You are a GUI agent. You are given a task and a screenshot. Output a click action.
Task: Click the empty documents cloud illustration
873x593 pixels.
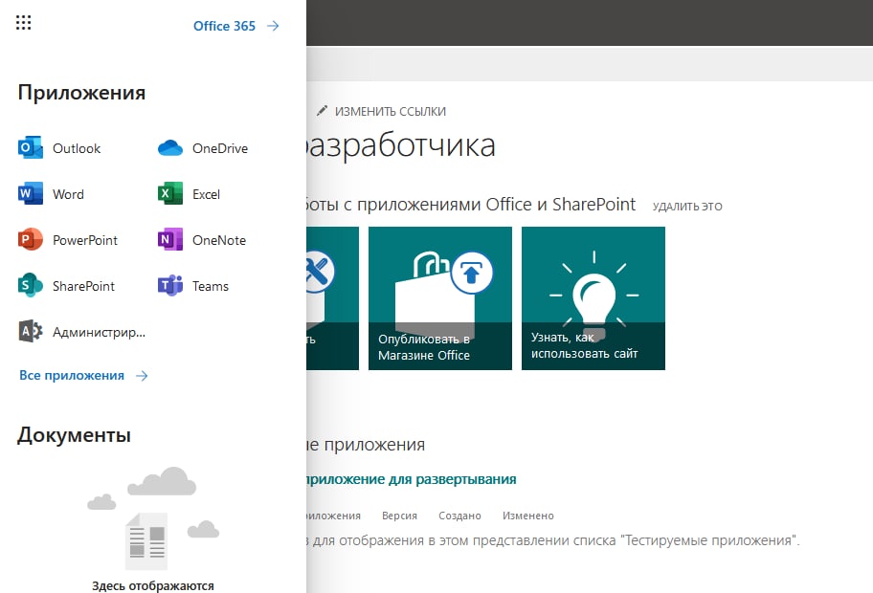pos(153,518)
